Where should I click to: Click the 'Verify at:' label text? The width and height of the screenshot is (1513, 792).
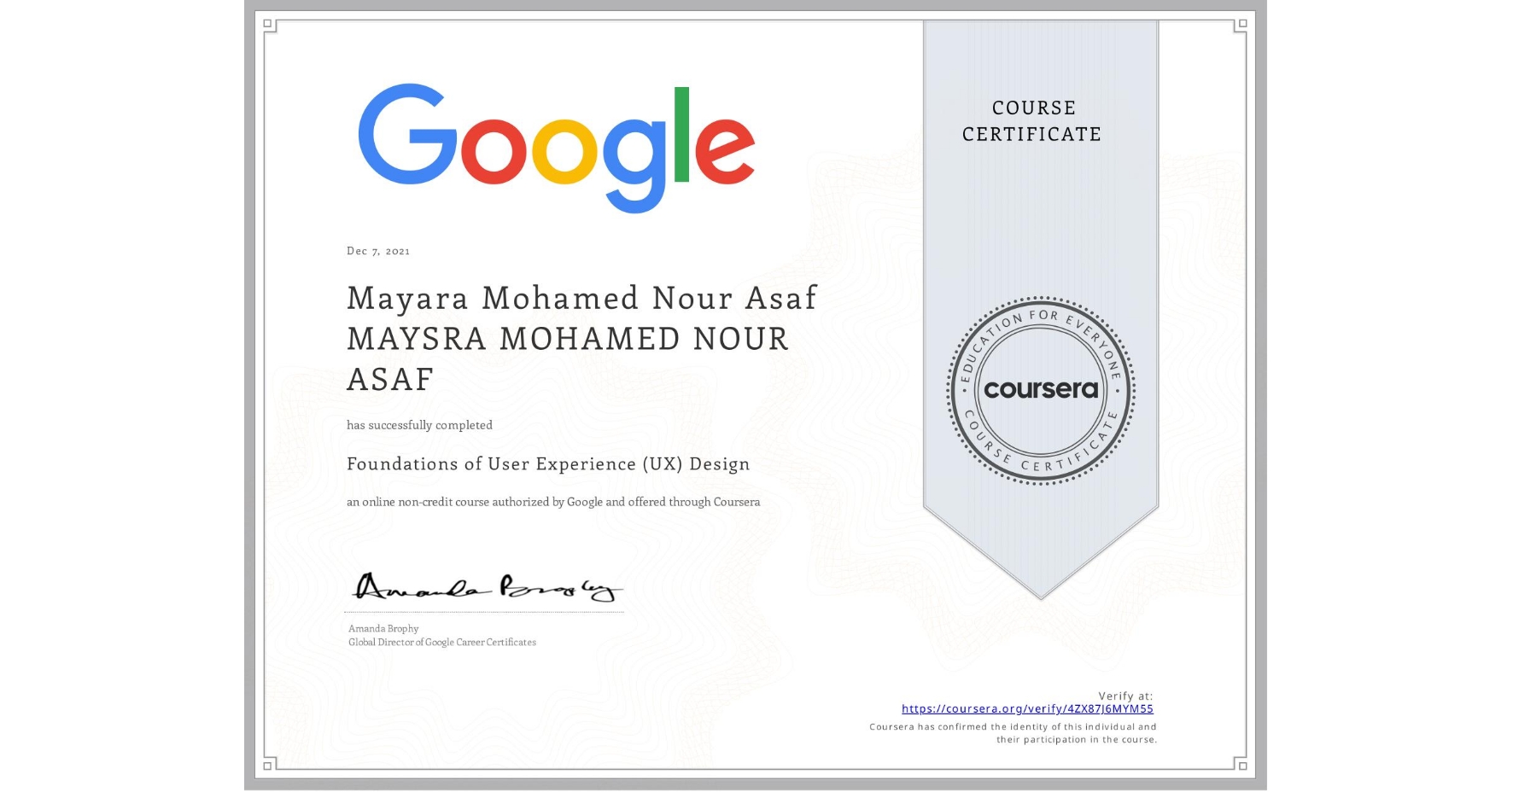(x=1127, y=694)
